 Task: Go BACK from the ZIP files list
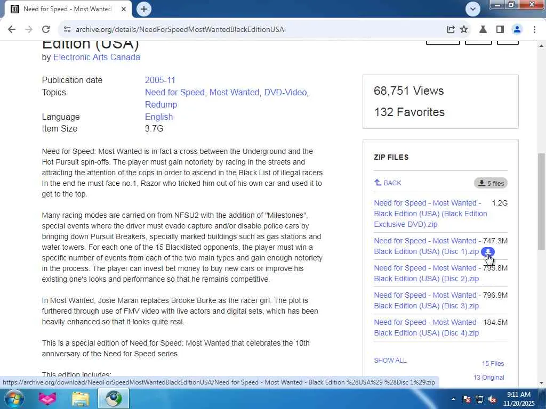point(388,183)
